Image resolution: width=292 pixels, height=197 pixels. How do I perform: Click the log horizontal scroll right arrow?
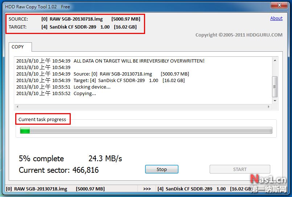pyautogui.click(x=268, y=107)
